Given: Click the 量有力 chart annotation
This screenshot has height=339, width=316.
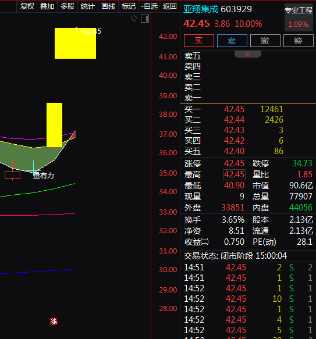Looking at the screenshot, I should pyautogui.click(x=44, y=176).
